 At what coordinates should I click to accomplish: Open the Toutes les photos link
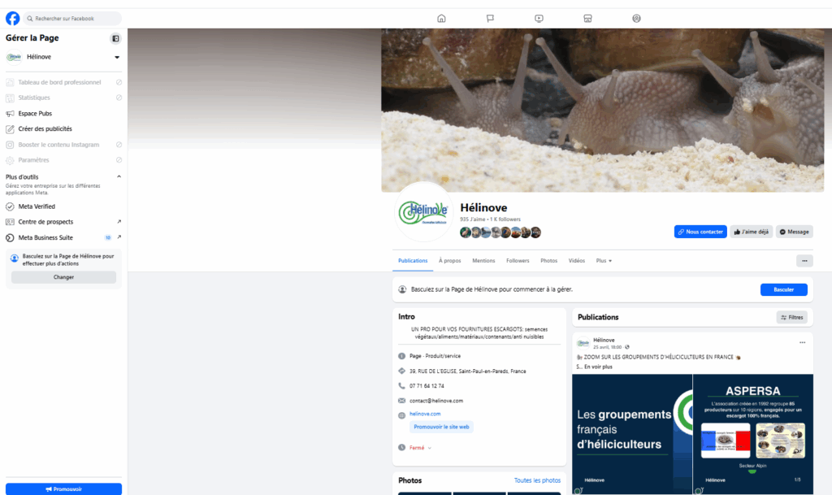537,480
